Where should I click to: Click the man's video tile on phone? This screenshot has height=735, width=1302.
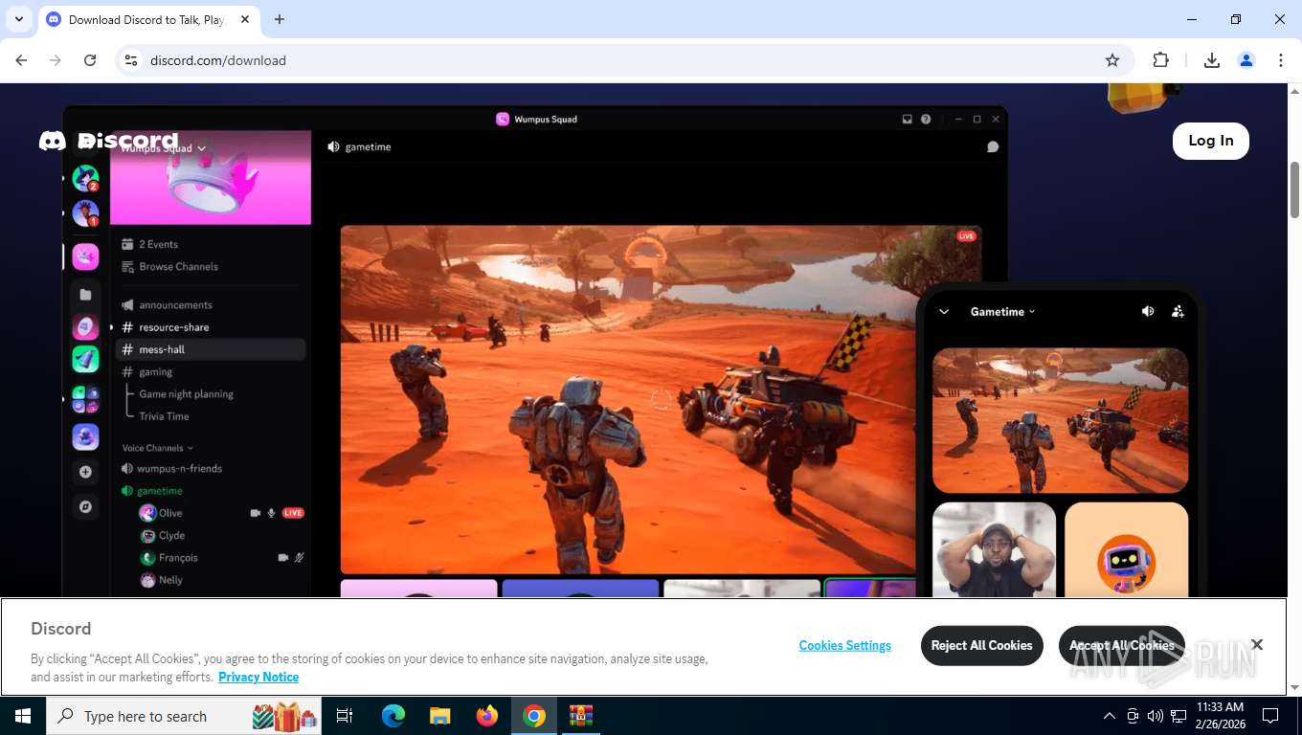point(994,549)
